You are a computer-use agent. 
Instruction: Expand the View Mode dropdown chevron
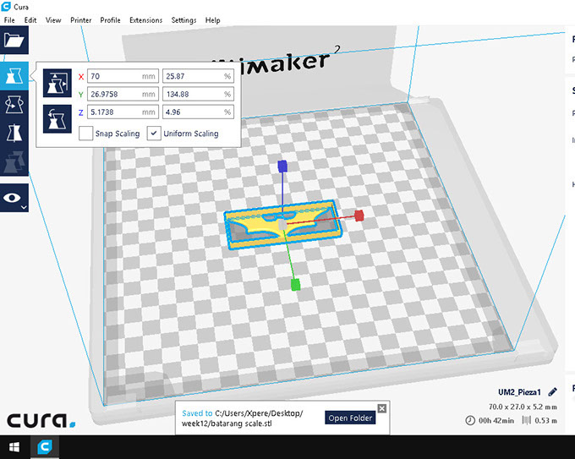click(24, 207)
